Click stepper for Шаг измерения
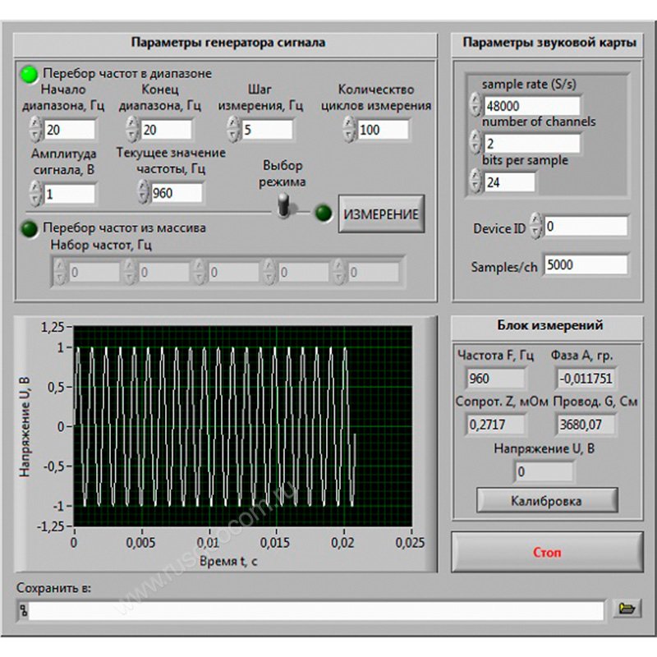Viewport: 657px width, 657px height. click(232, 129)
